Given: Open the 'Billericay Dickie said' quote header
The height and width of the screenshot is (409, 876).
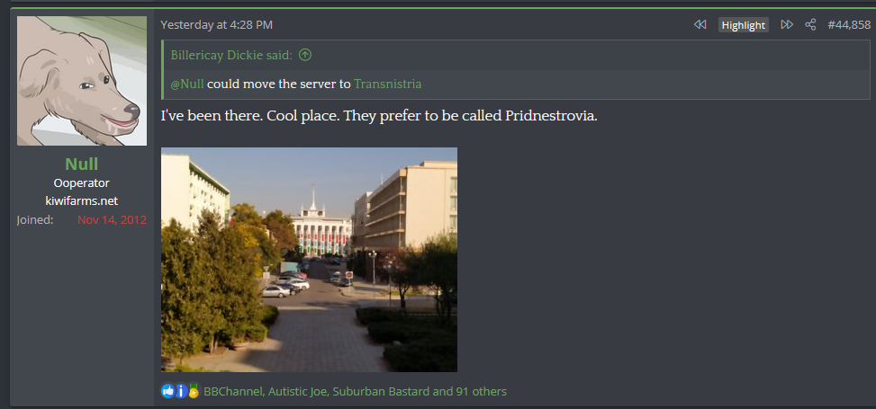Looking at the screenshot, I should coord(231,55).
